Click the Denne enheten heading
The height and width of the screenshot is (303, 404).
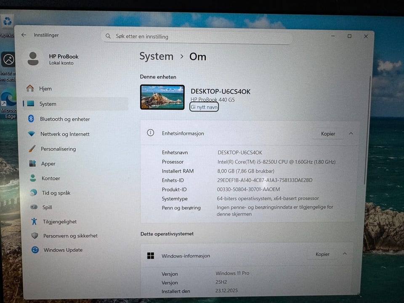(158, 77)
